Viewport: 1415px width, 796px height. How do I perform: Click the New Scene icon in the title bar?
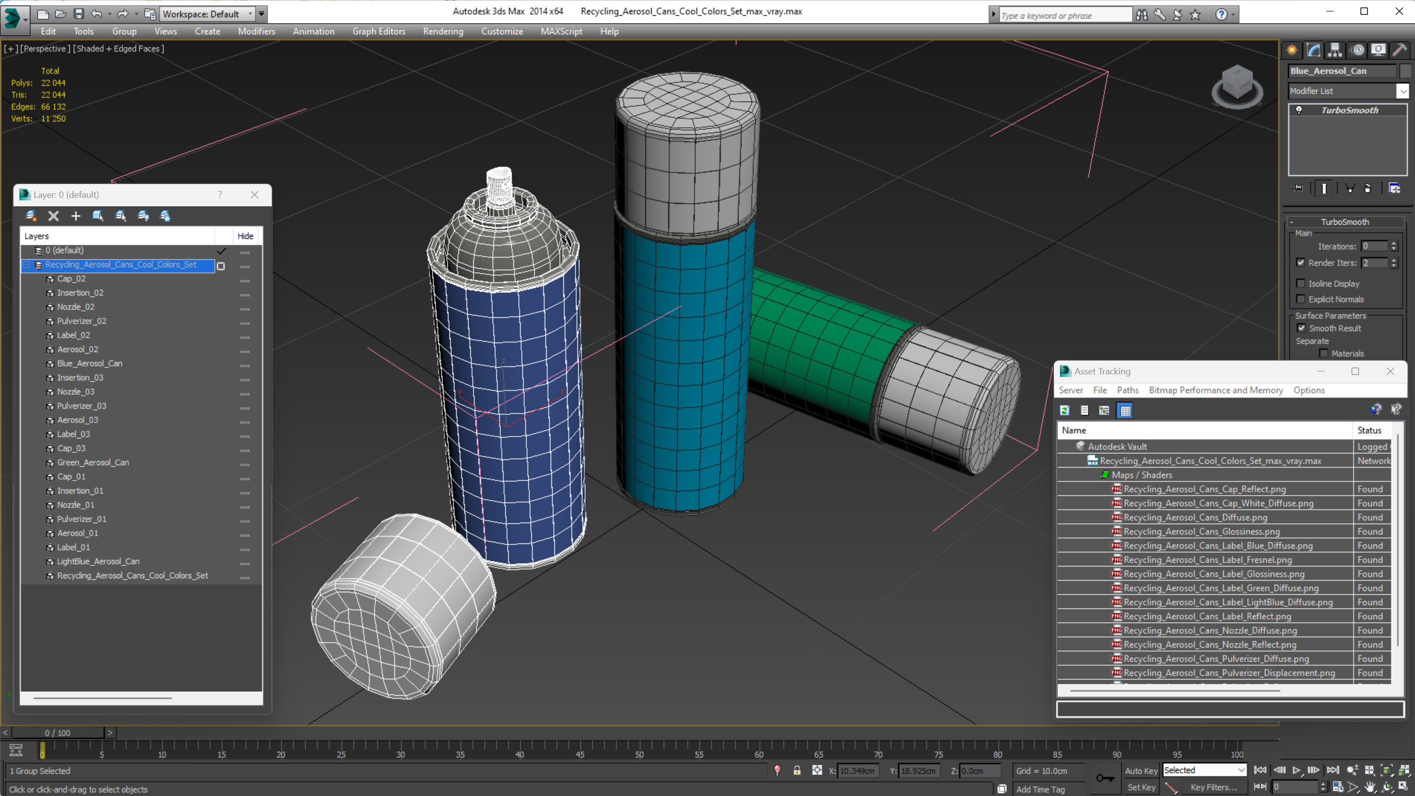click(43, 14)
